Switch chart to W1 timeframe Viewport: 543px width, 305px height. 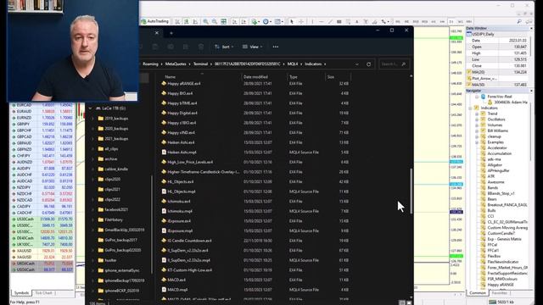point(460,21)
